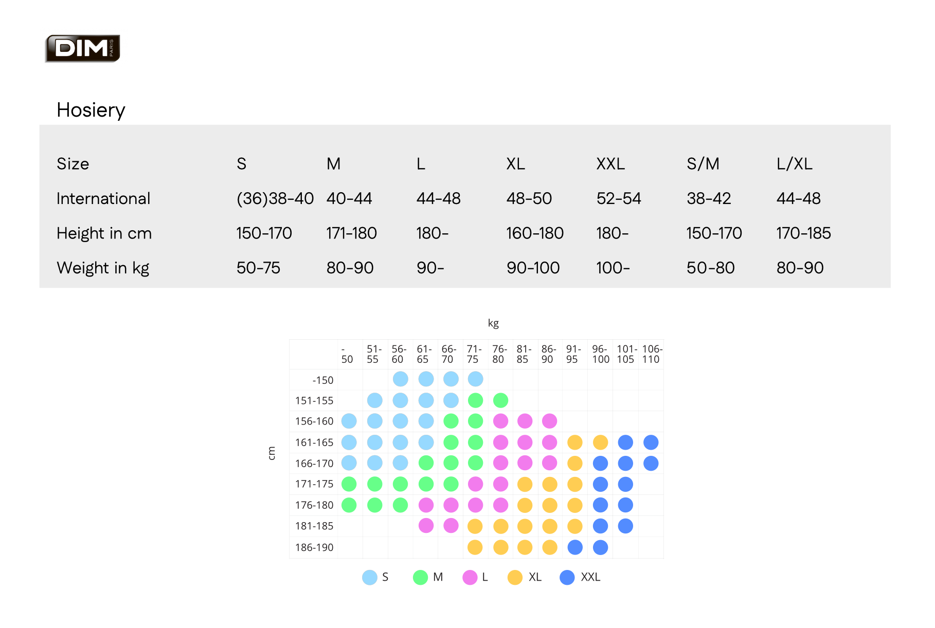
Task: Click the kg axis label above chart
Action: 493,323
